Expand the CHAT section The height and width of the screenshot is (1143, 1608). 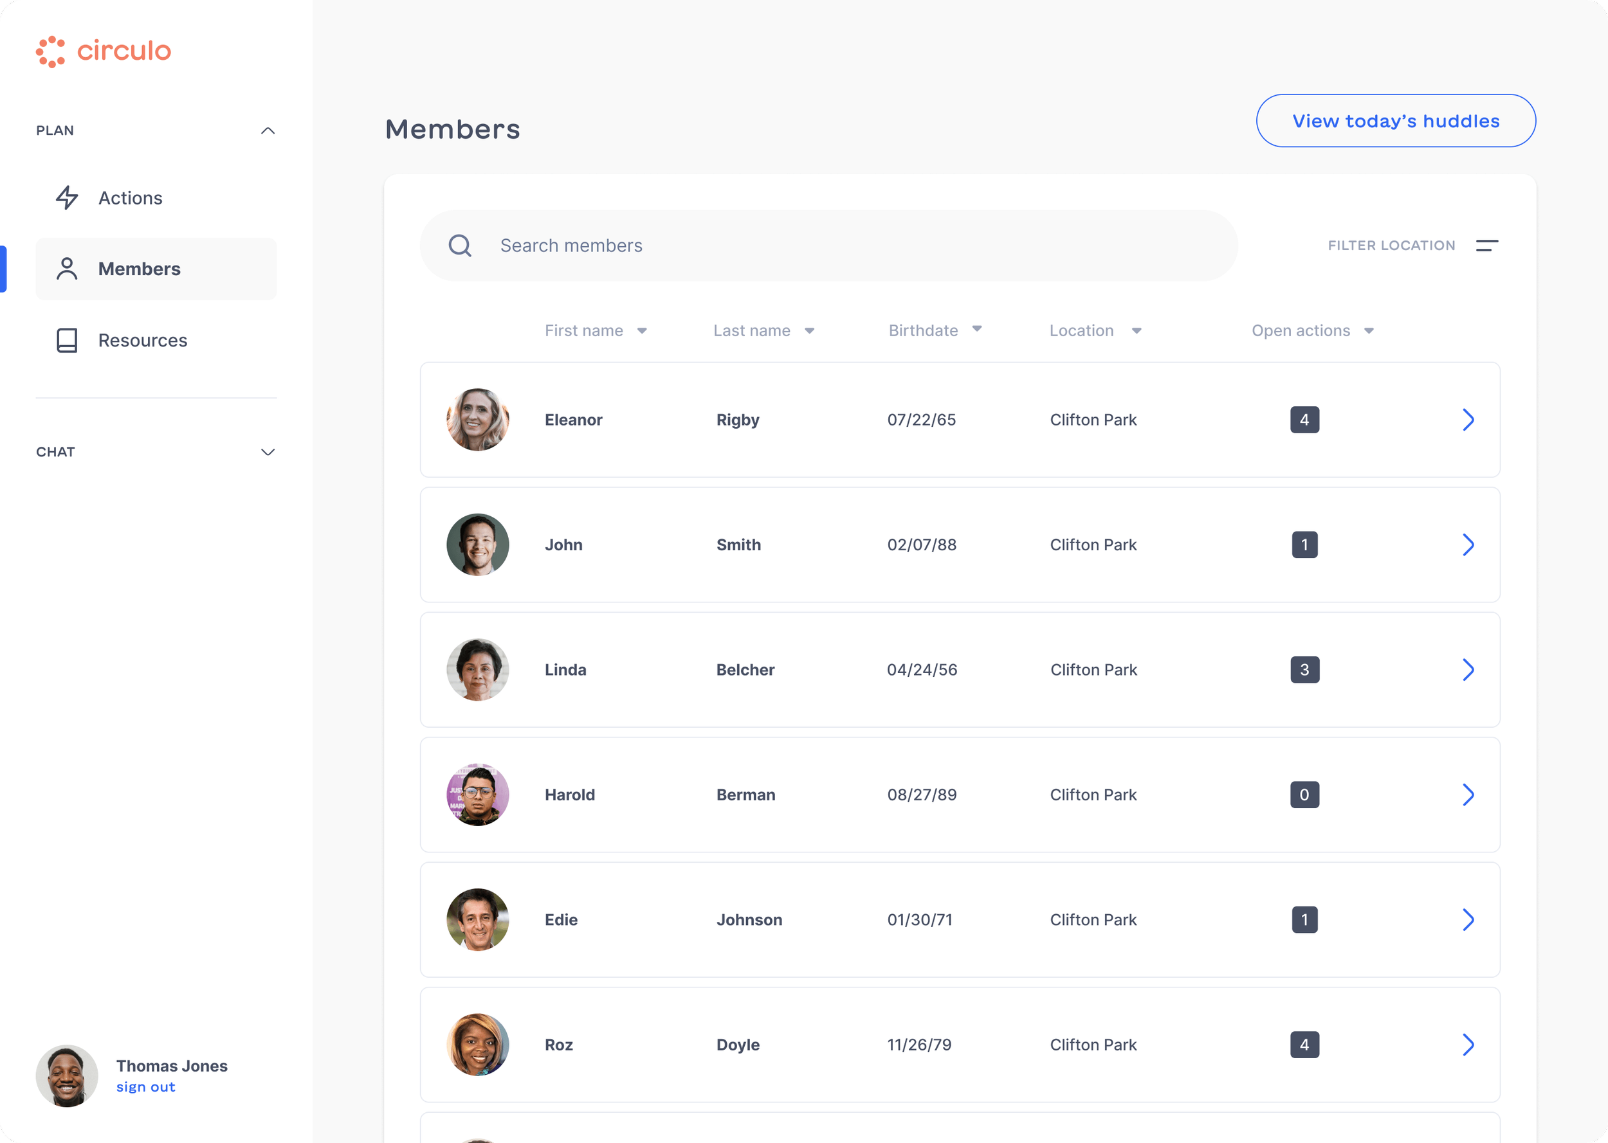point(267,452)
